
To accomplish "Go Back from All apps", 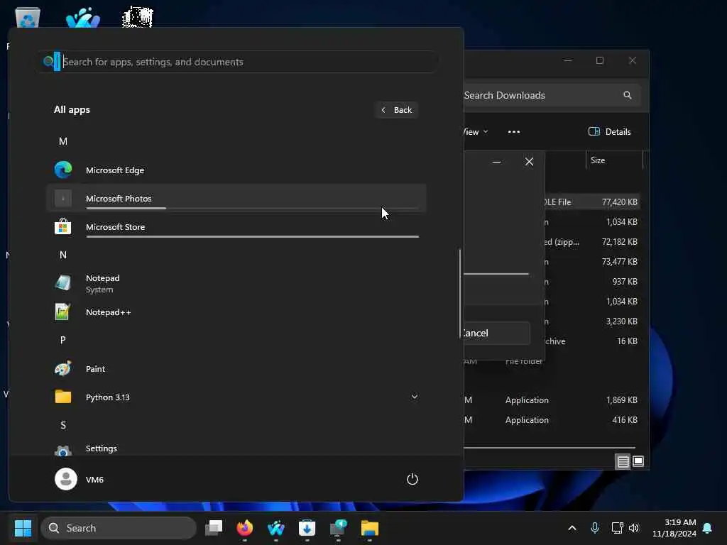I will 397,110.
